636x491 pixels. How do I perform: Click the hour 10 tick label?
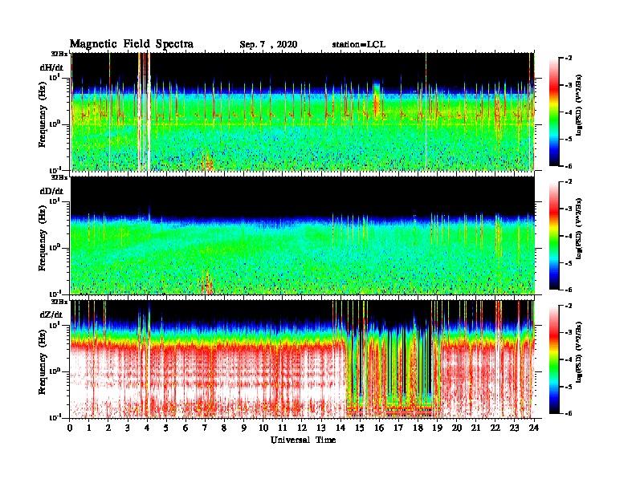(263, 428)
